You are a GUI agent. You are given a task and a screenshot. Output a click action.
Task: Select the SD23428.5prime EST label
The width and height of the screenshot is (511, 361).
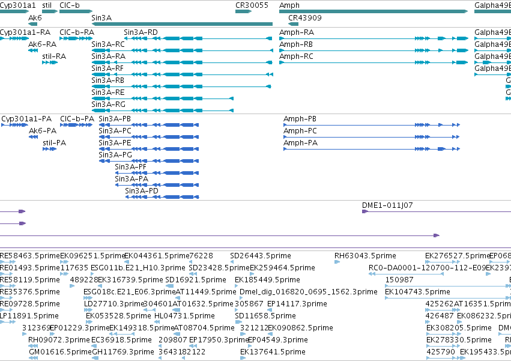pyautogui.click(x=219, y=268)
